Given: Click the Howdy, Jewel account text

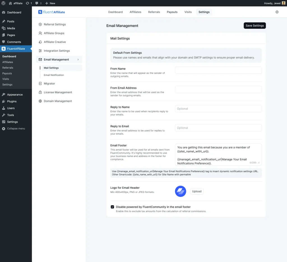Looking at the screenshot, I should (x=272, y=3).
